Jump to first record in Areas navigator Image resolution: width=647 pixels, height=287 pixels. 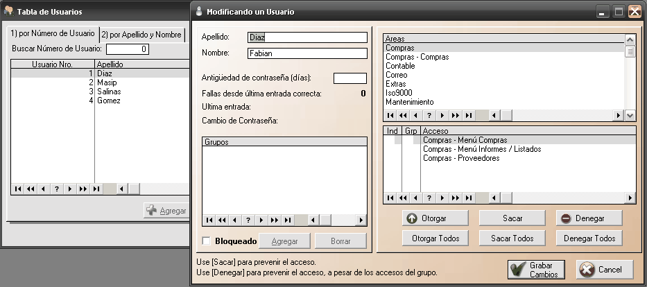point(390,115)
